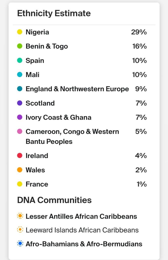Click the teal Spain color dot
Screen dimensions: 168x260
(x=20, y=61)
